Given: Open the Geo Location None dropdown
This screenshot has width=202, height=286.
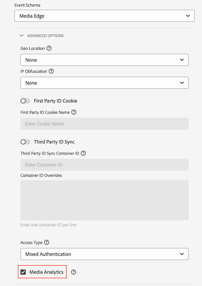Looking at the screenshot, I should tap(104, 60).
